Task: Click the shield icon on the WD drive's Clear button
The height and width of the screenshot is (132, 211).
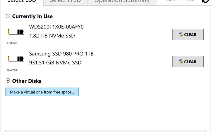Action: click(x=181, y=35)
